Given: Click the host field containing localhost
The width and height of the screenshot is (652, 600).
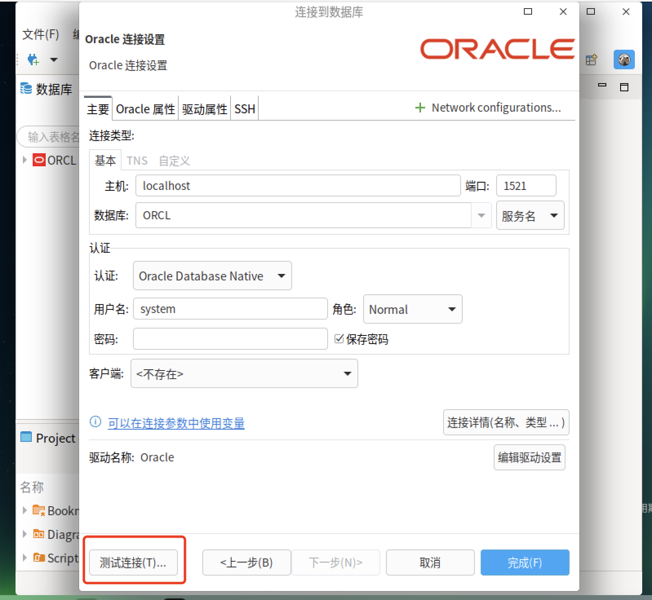Looking at the screenshot, I should pos(298,186).
